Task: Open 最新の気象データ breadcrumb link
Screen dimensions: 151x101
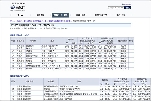Action: [40, 21]
